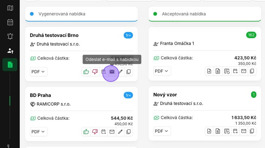Open the BD Praha offer title
The image size is (265, 148).
pyautogui.click(x=40, y=95)
